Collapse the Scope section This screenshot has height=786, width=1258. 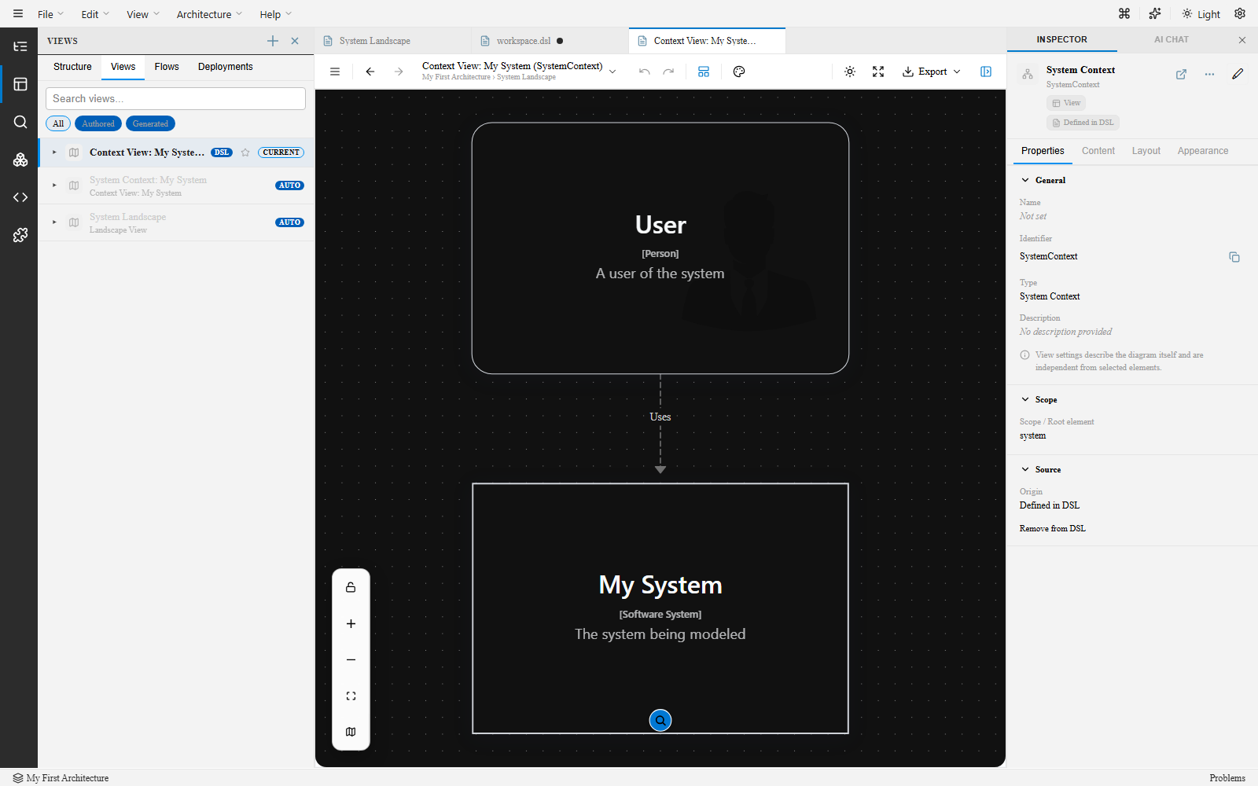coord(1025,399)
